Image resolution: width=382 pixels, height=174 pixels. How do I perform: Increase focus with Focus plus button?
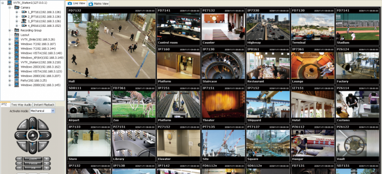coord(47,163)
